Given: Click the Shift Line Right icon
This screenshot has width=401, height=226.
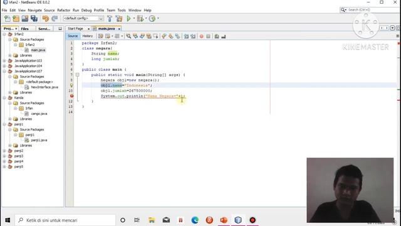Looking at the screenshot, I should click(193, 36).
